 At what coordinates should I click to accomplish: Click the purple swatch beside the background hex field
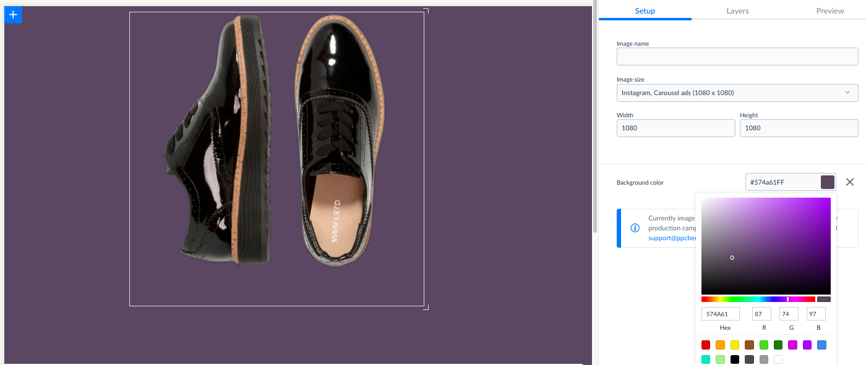pos(828,182)
